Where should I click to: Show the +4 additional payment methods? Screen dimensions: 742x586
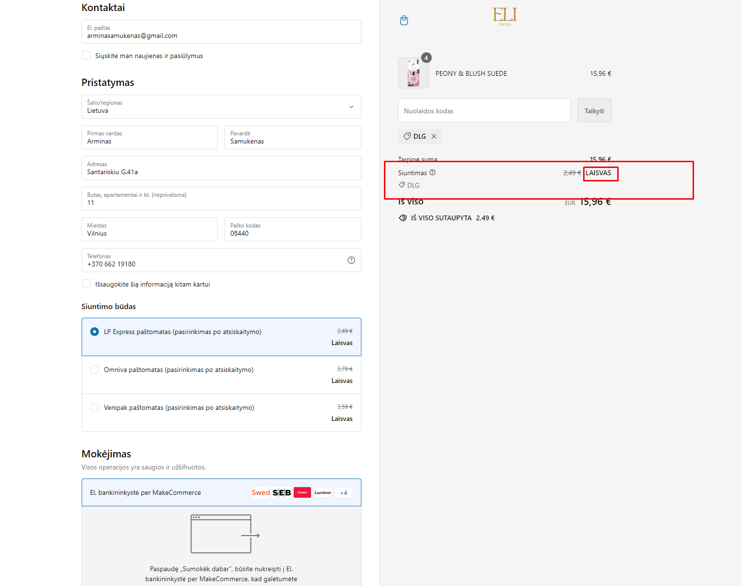coord(344,492)
